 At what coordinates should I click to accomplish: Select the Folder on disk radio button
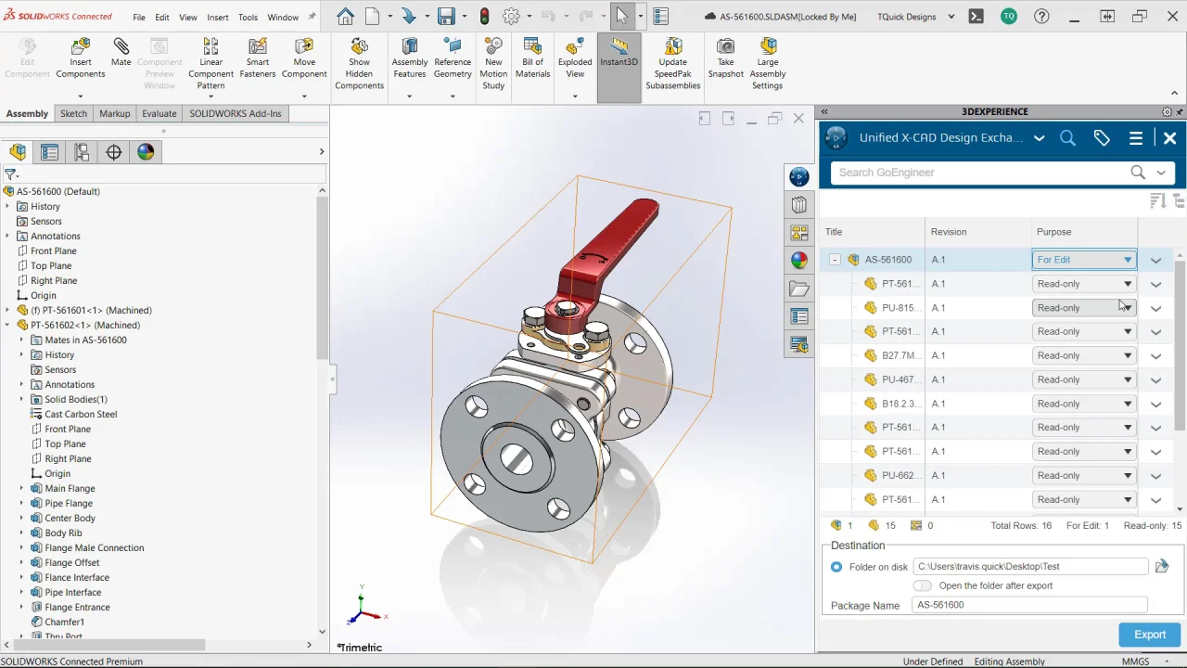point(836,567)
